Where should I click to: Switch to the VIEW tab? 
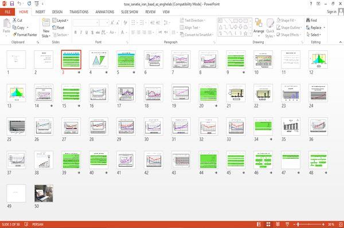(166, 12)
